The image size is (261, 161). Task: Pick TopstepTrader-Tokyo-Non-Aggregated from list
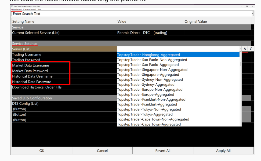coord(178,109)
